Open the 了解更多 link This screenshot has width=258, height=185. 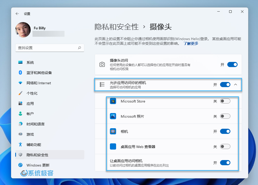tap(191, 44)
